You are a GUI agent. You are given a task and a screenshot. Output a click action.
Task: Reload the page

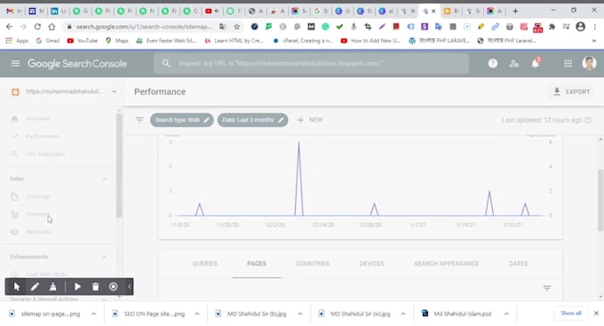[x=37, y=27]
